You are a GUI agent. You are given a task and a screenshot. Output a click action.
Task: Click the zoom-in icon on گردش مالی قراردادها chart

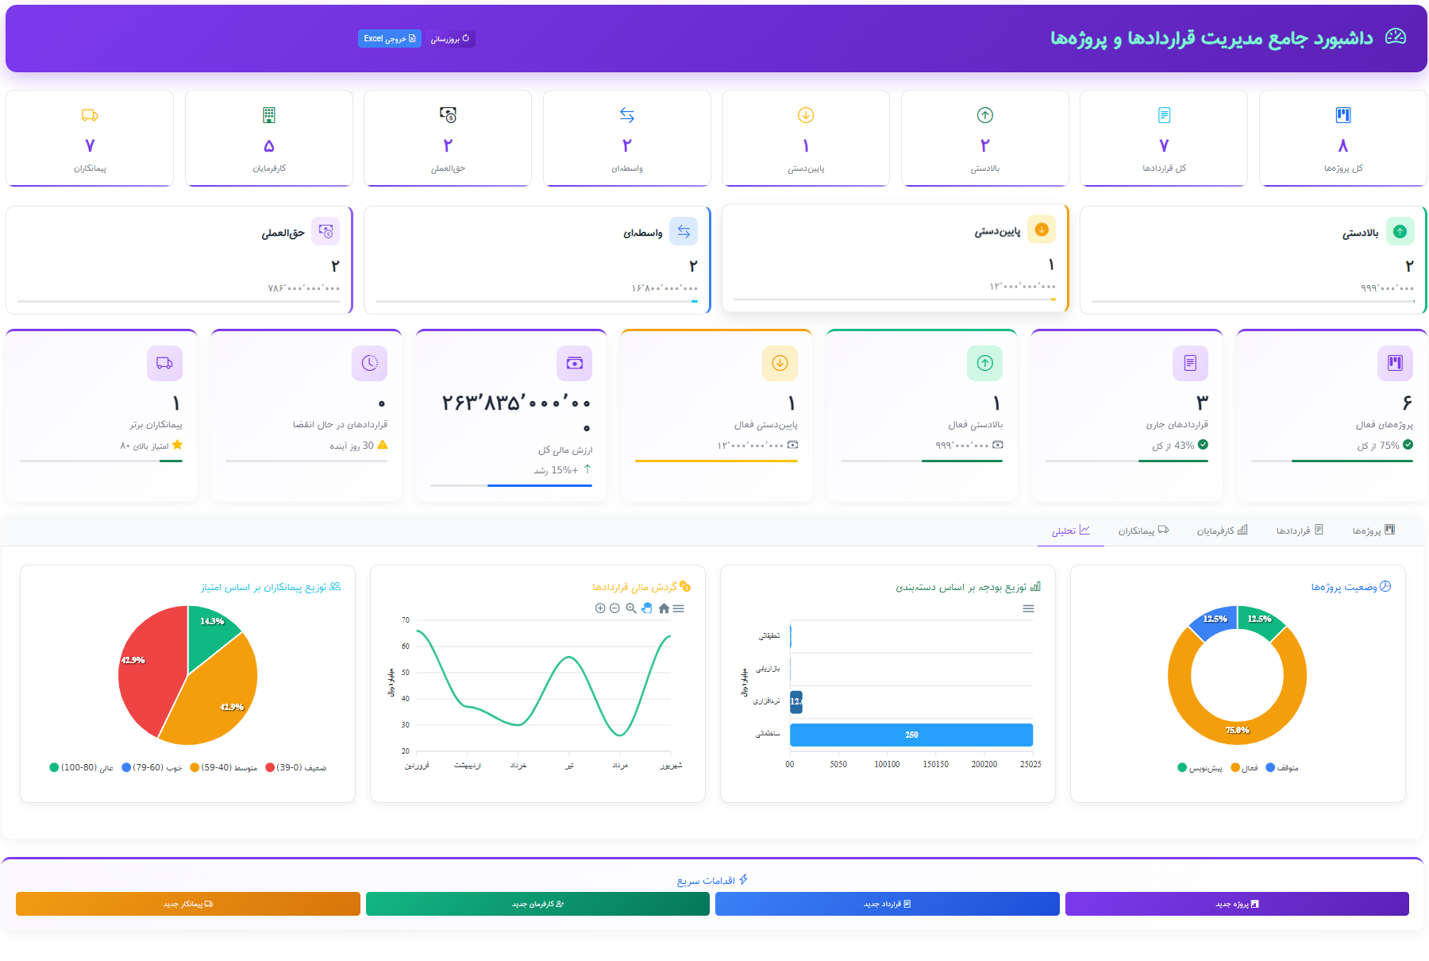pos(600,608)
